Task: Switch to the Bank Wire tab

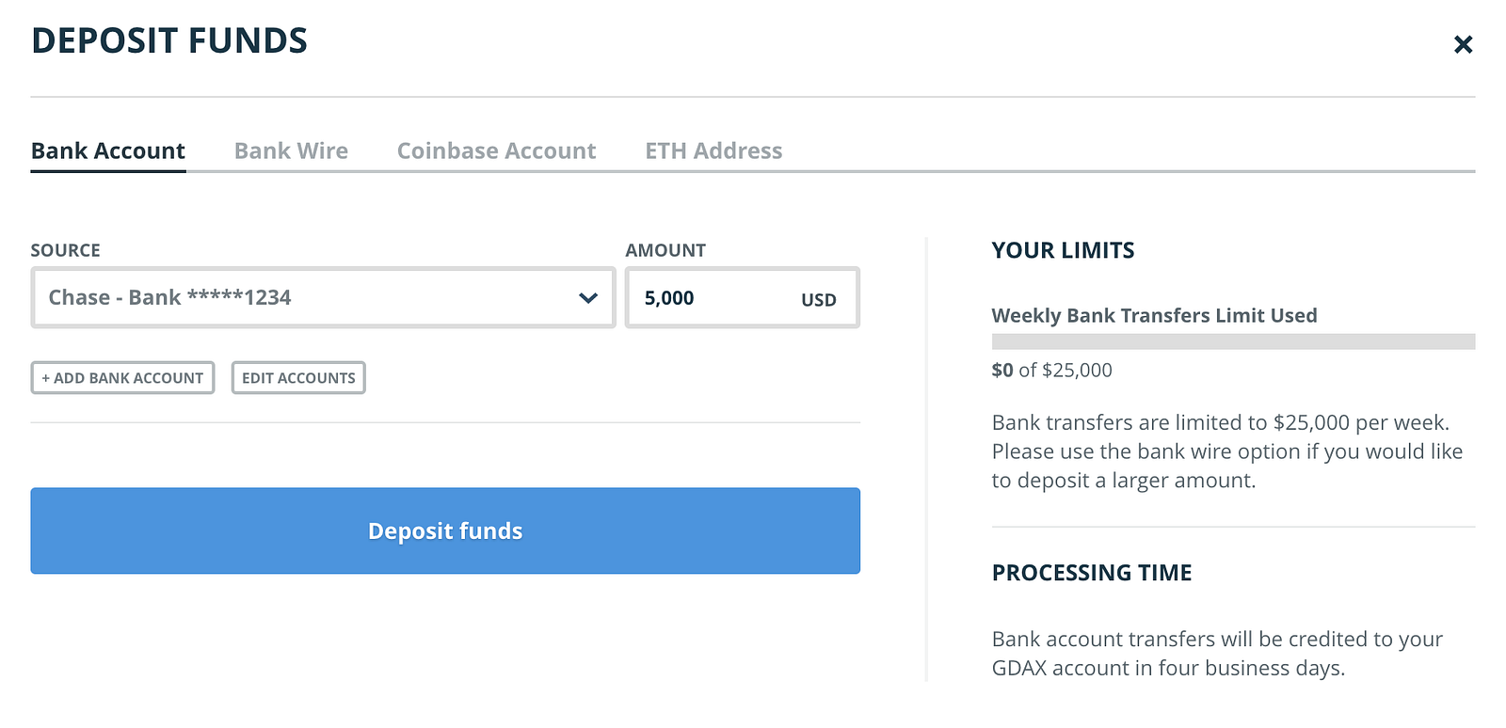Action: [x=291, y=151]
